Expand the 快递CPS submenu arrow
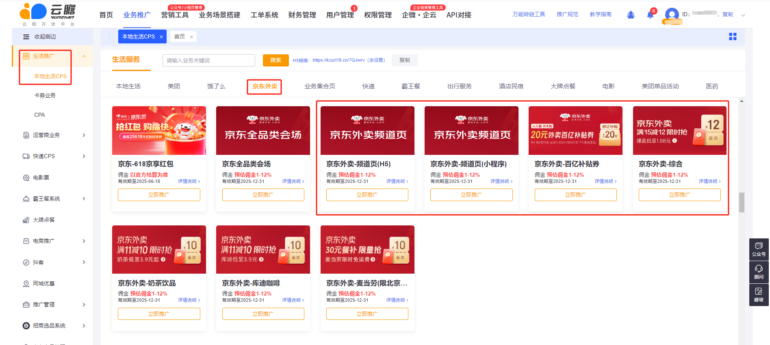Viewport: 770px width, 345px height. pos(84,156)
